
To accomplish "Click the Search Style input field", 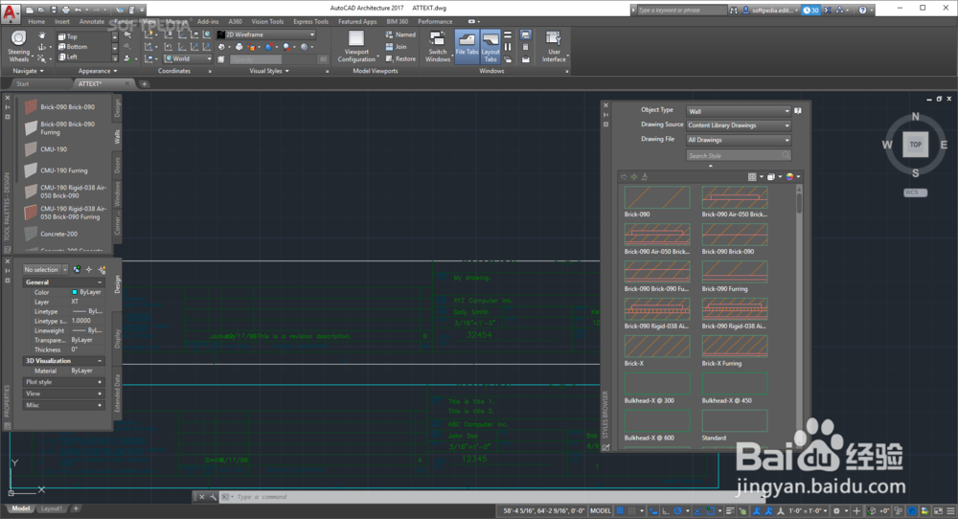I will 739,156.
